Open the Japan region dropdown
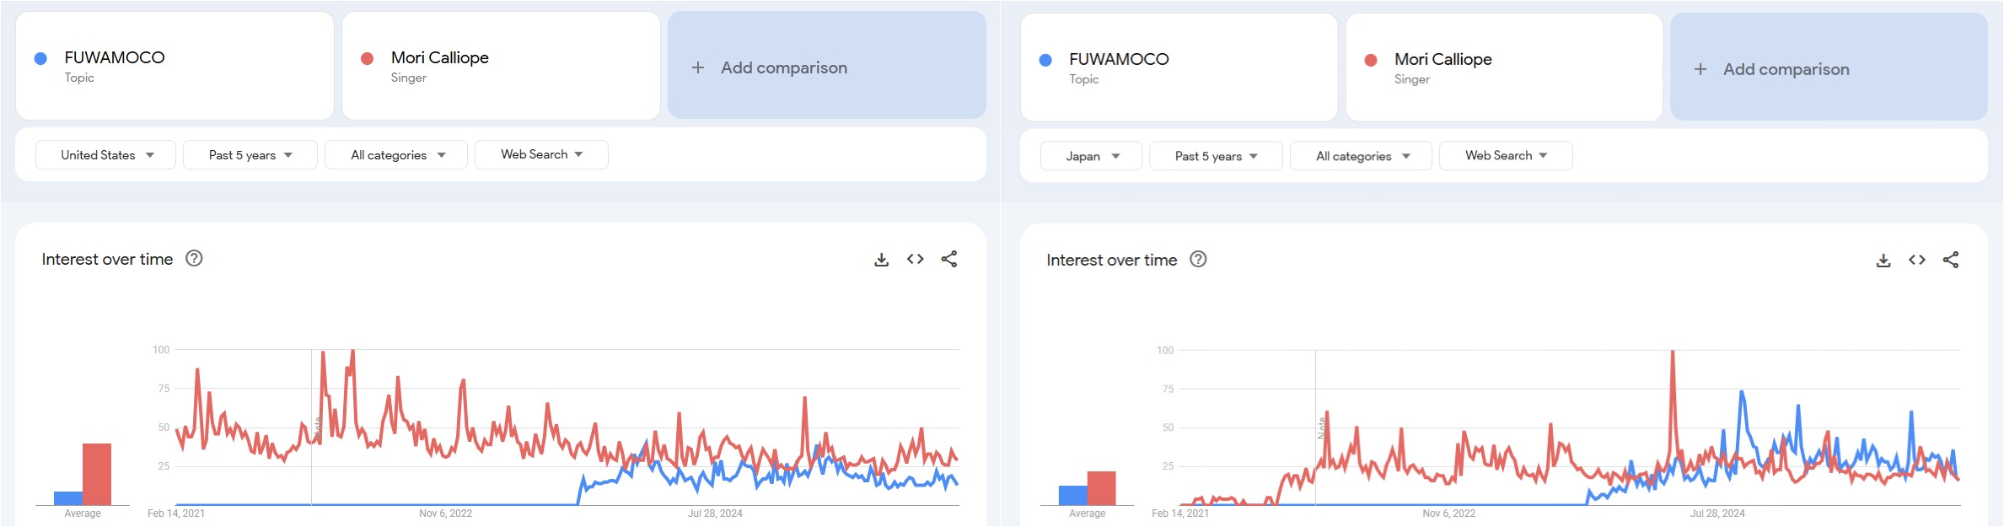Viewport: 2004px width, 527px height. (1091, 156)
